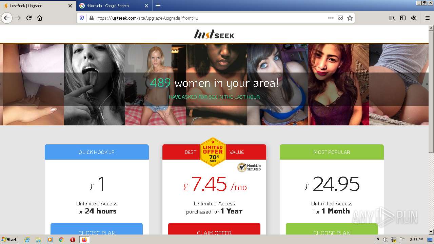Open Firefox library icon

pos(392,18)
